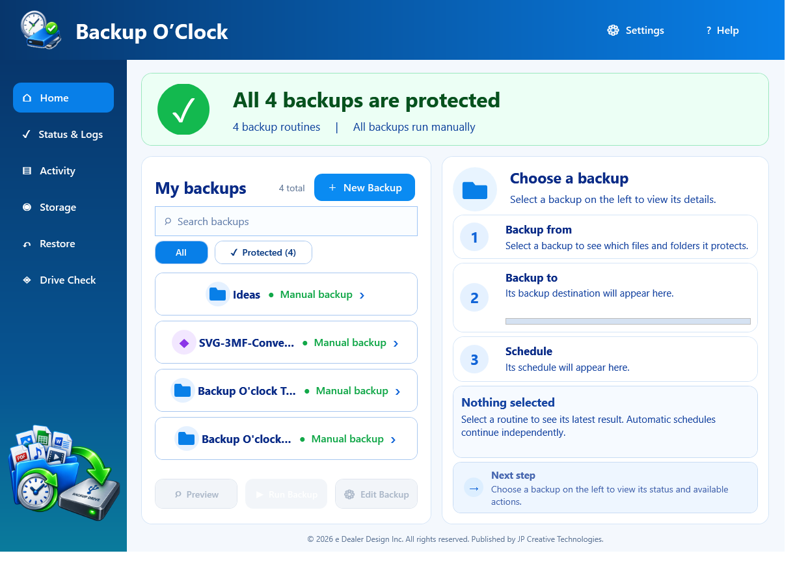Viewport: 795px width, 577px height.
Task: Create a New Backup
Action: (x=364, y=187)
